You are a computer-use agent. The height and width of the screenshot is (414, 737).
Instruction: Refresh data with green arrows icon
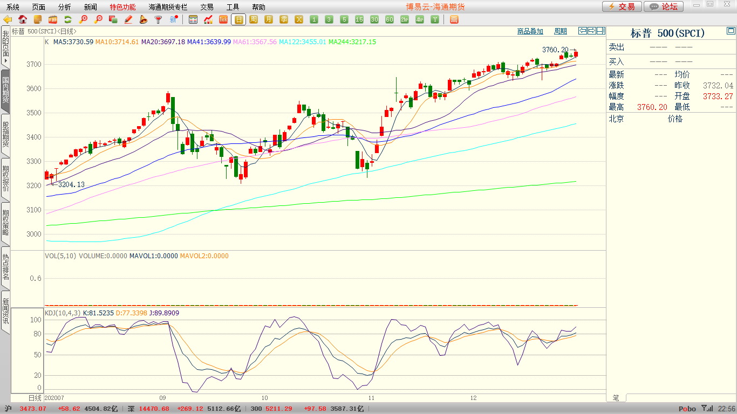tap(68, 19)
